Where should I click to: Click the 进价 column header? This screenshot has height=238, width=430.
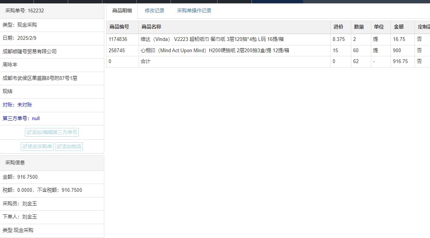coord(341,27)
